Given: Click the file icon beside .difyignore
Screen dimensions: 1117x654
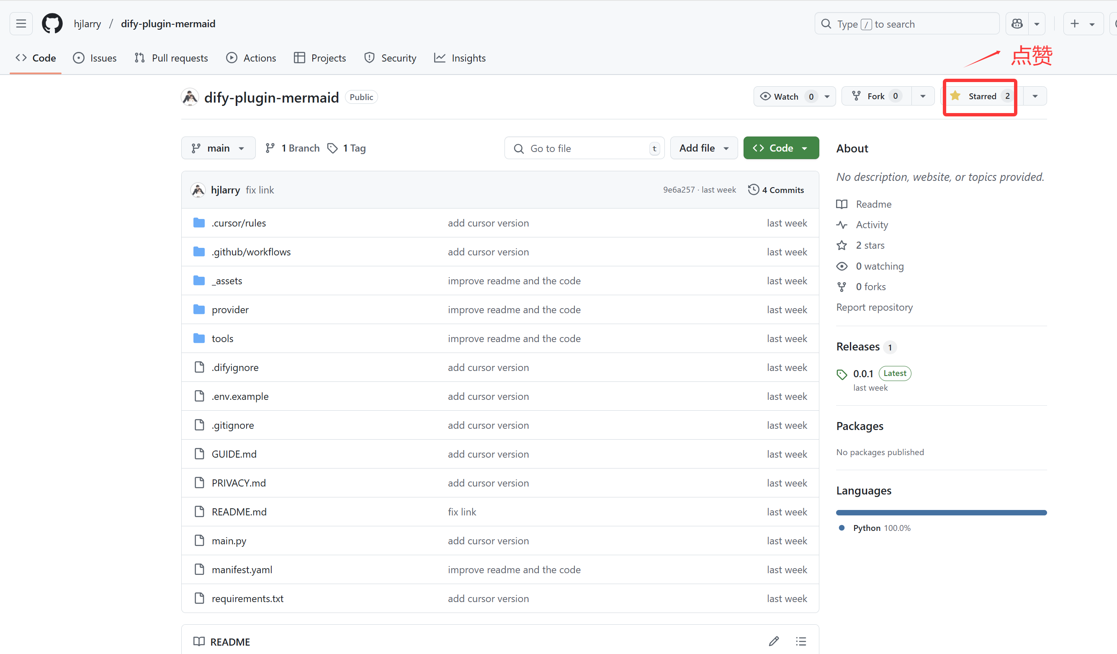Looking at the screenshot, I should (x=199, y=367).
